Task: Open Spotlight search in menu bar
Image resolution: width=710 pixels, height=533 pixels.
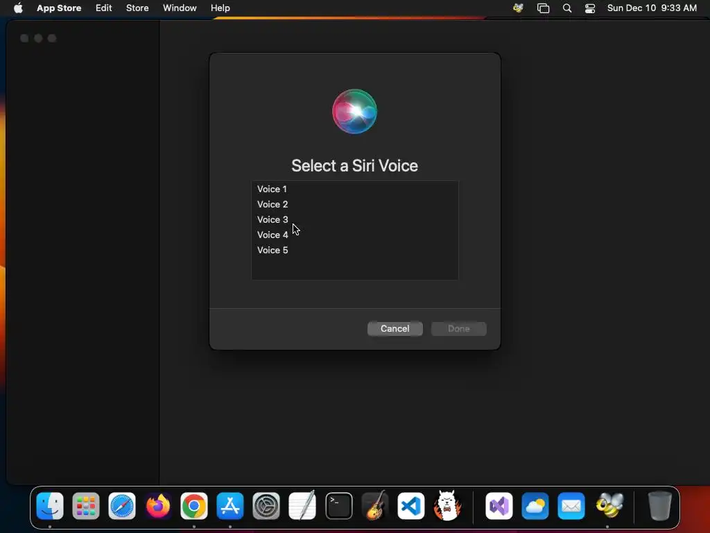Action: click(x=567, y=8)
